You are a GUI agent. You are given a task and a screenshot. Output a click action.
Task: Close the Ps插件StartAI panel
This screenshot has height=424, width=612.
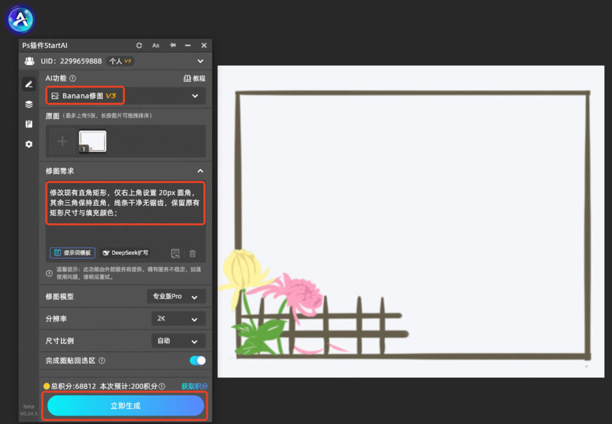204,45
